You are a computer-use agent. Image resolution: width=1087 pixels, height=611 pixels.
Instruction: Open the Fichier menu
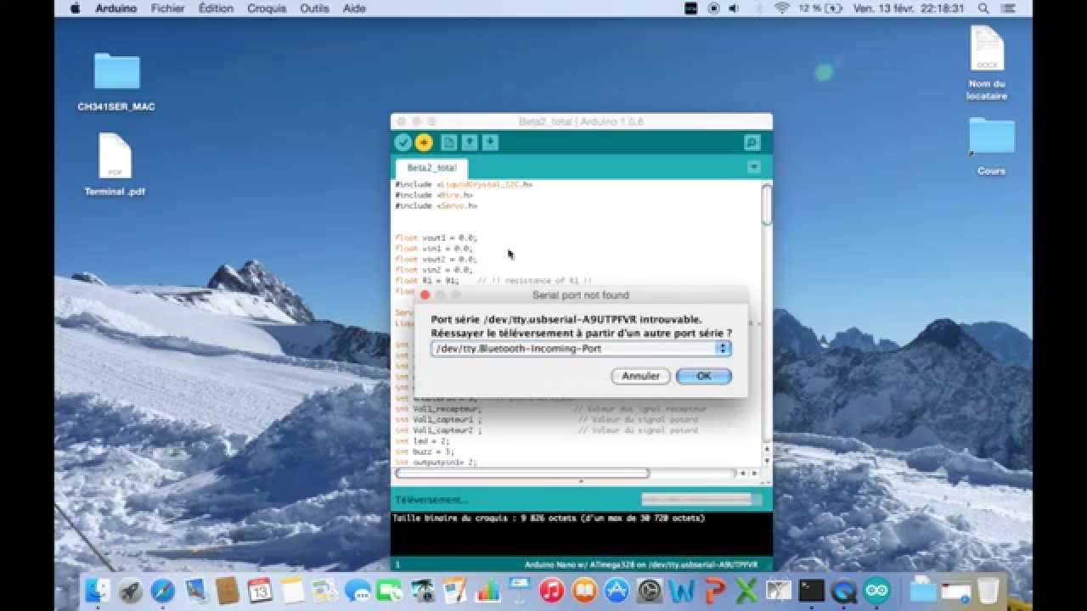point(168,8)
